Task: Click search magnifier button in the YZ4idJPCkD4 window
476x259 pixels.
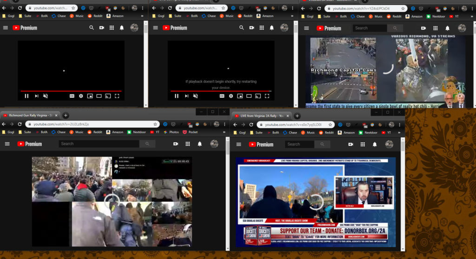Action: (x=395, y=28)
